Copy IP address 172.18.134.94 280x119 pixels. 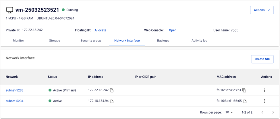[x=112, y=101]
